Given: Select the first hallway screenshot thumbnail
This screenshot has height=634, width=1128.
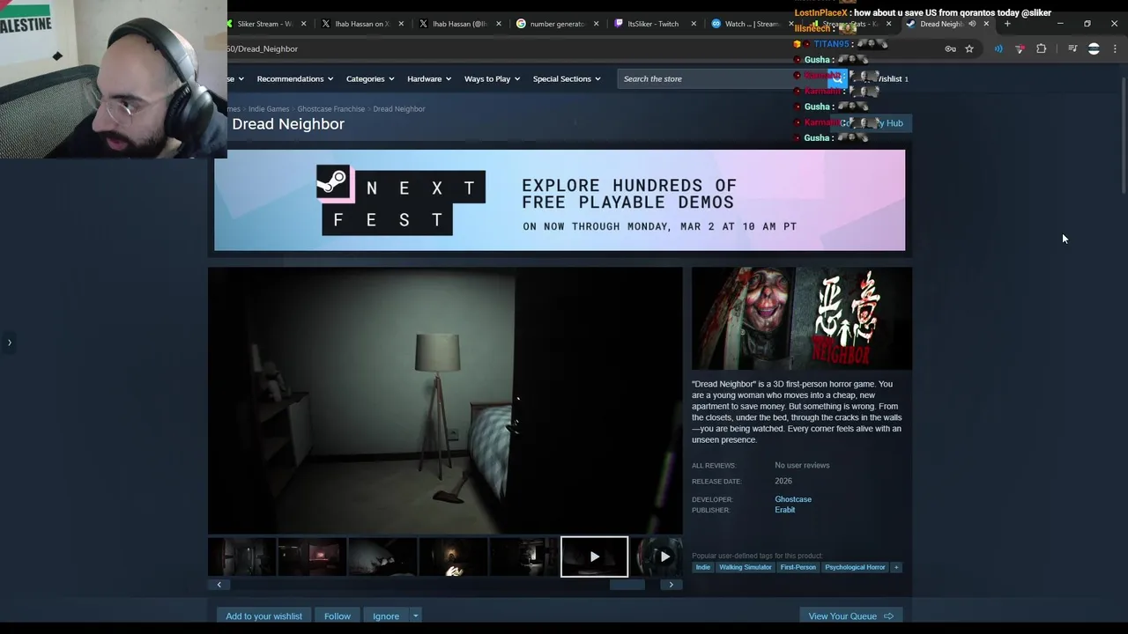Looking at the screenshot, I should pyautogui.click(x=242, y=557).
